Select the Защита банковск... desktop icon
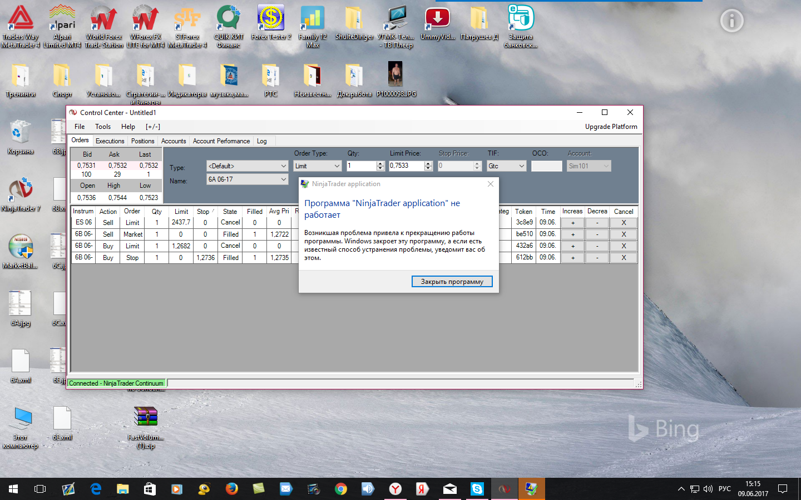 521,26
